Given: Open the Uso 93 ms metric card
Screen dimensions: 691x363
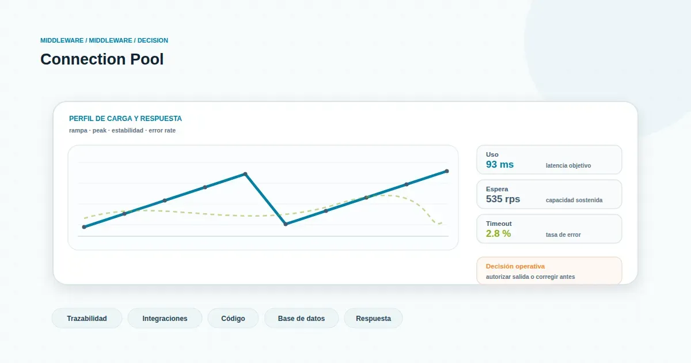Looking at the screenshot, I should click(549, 160).
